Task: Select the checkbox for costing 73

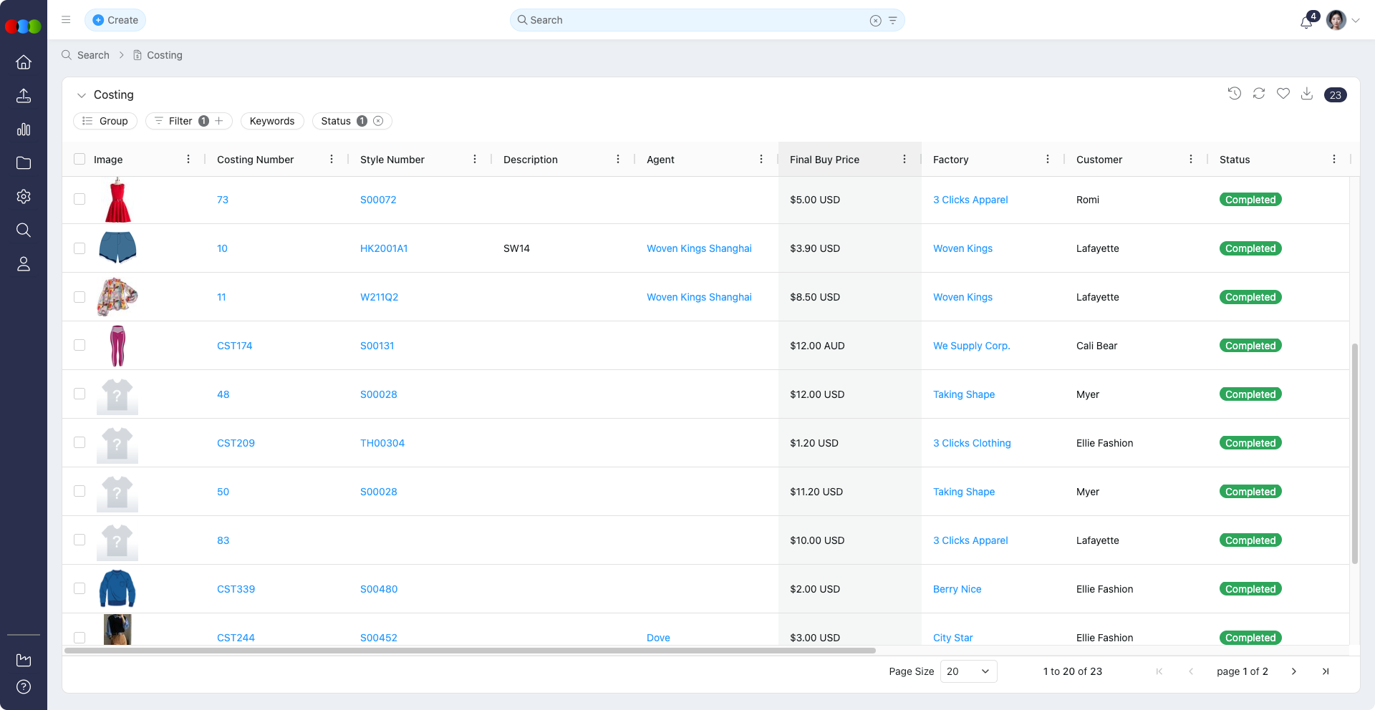Action: pyautogui.click(x=79, y=200)
